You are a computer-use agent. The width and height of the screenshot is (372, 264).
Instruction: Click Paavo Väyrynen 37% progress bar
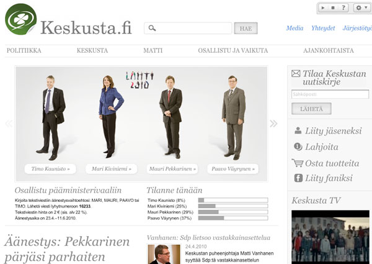point(233,218)
